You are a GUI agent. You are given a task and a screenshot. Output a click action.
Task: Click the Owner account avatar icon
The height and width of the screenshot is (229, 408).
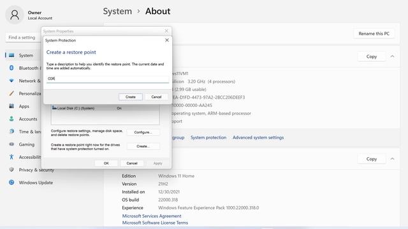[15, 15]
